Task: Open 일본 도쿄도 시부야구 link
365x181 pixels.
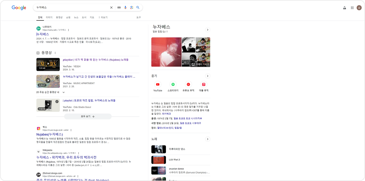Action: coord(190,123)
